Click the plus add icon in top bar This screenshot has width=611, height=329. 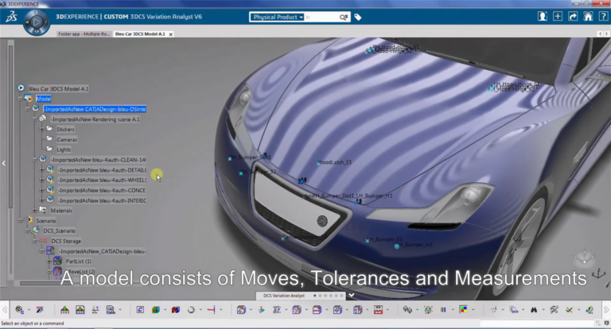[x=558, y=17]
